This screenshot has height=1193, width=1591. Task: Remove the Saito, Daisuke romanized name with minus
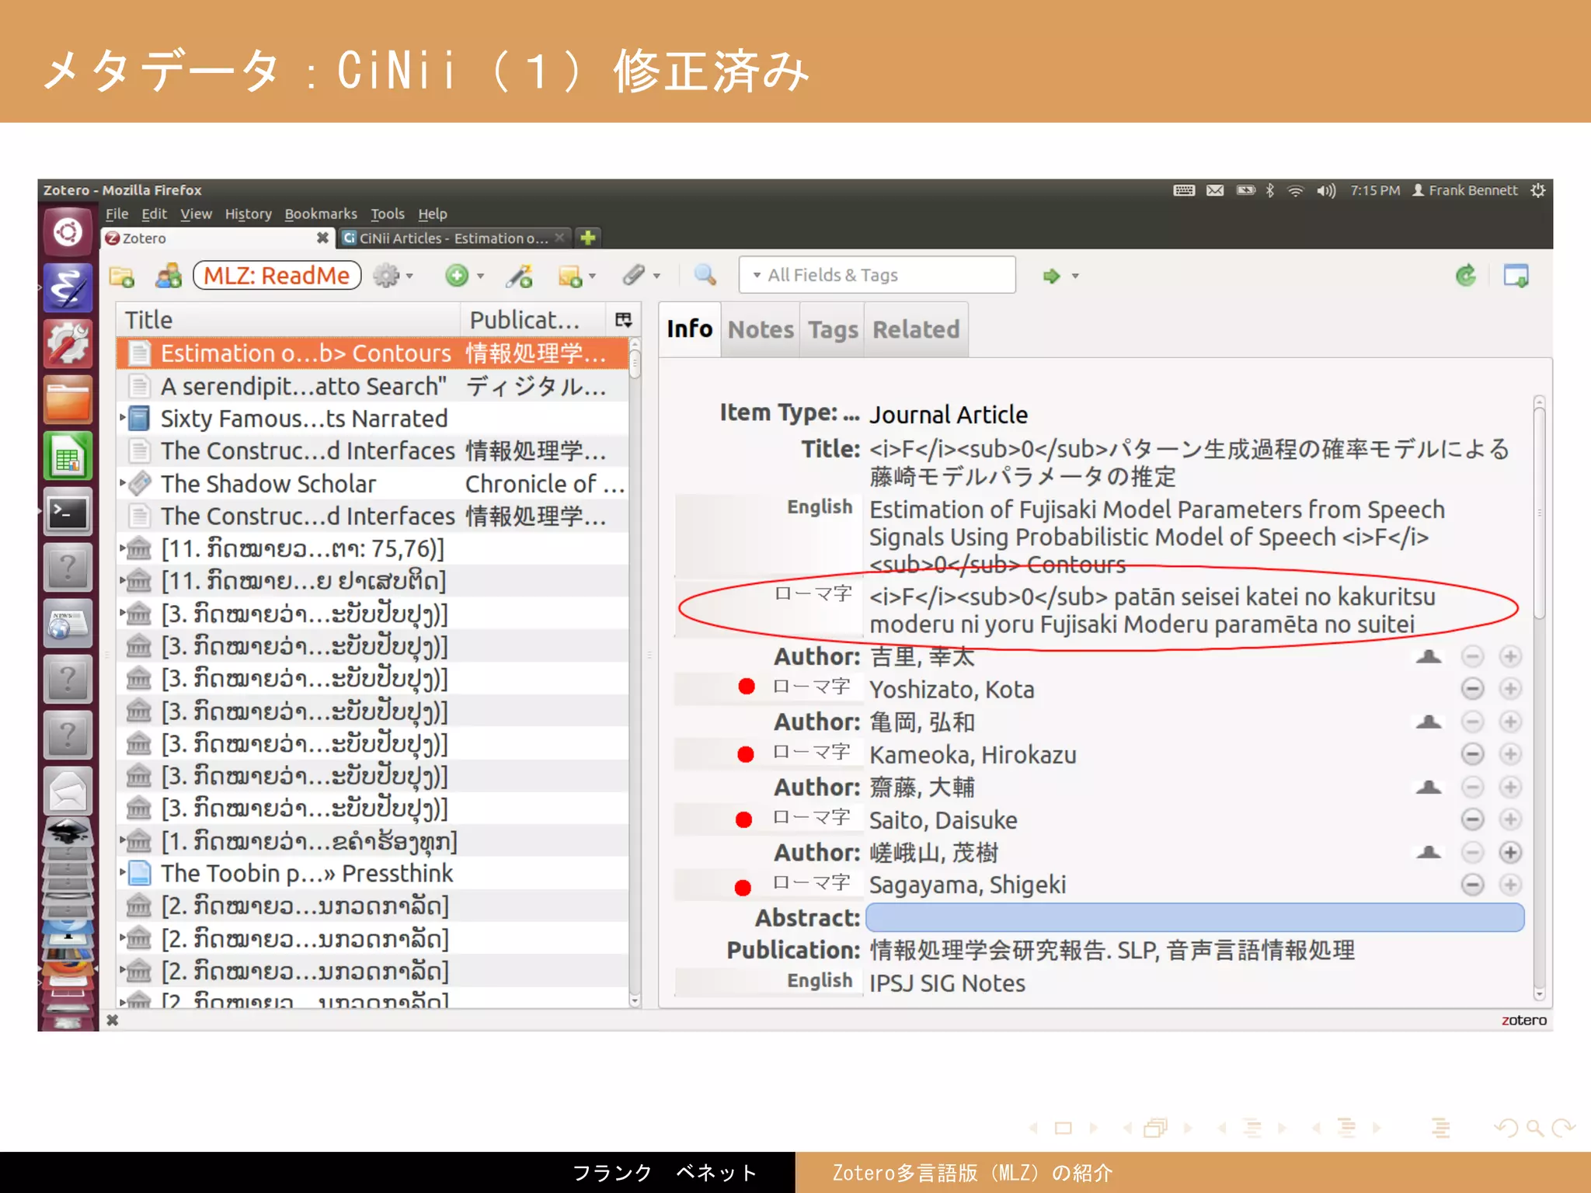(x=1472, y=819)
